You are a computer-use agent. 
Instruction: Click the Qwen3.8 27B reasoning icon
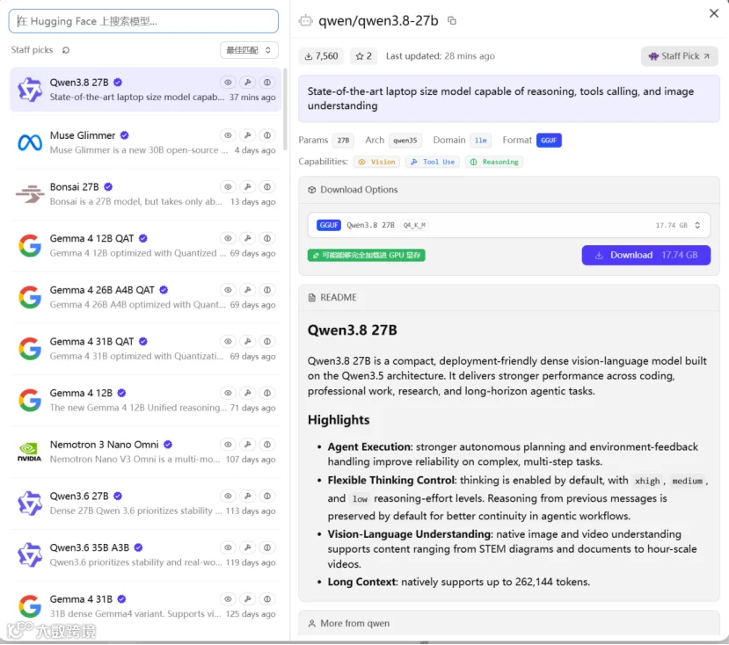tap(267, 83)
